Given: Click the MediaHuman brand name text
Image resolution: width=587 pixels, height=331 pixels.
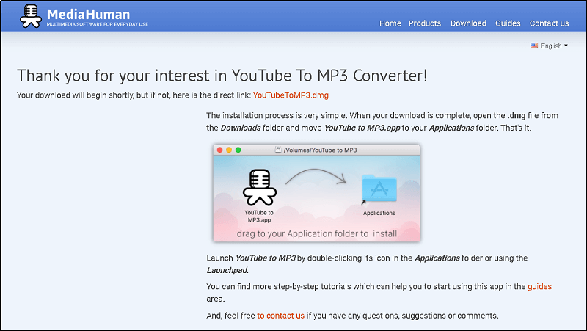Looking at the screenshot, I should point(88,14).
